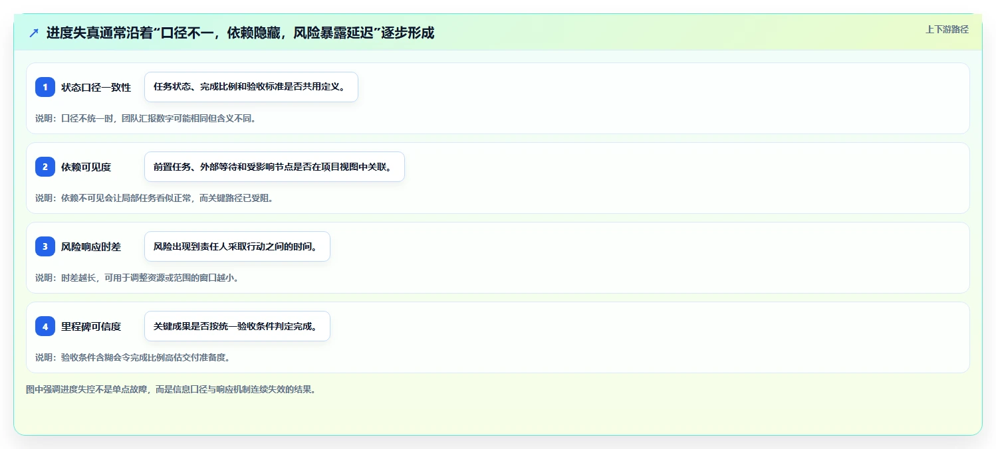
Task: Click the footer text 图中强调进度失控不是单点故障…
Action: coord(171,389)
